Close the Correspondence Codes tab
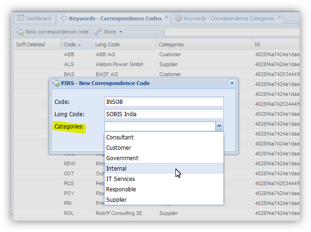Image resolution: width=311 pixels, height=232 pixels. [x=166, y=17]
